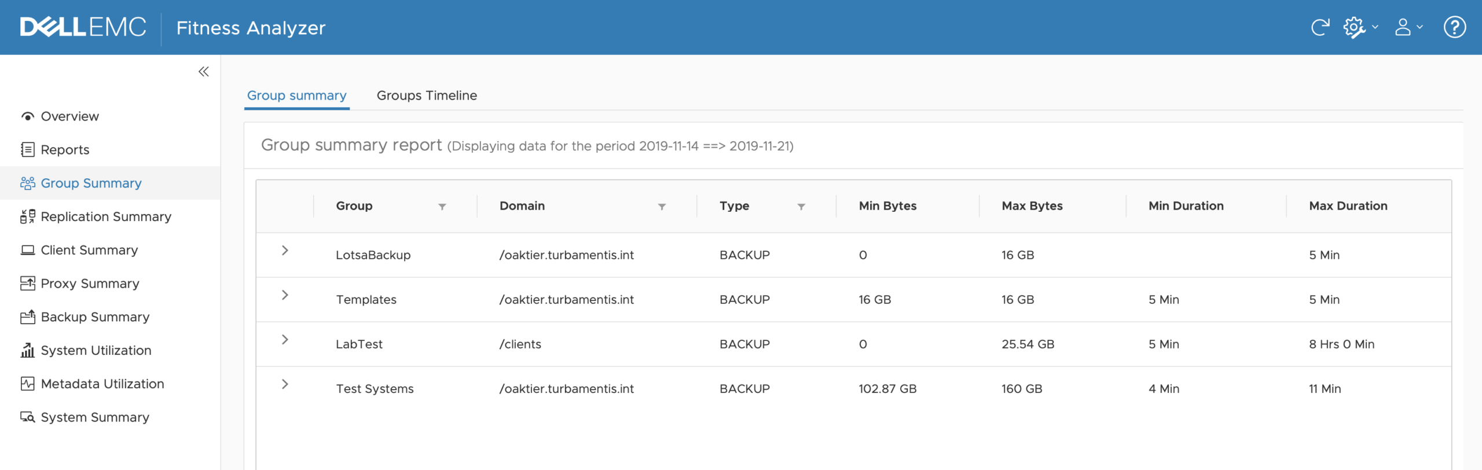The width and height of the screenshot is (1482, 470).
Task: Click the Replication Summary icon
Action: click(27, 216)
